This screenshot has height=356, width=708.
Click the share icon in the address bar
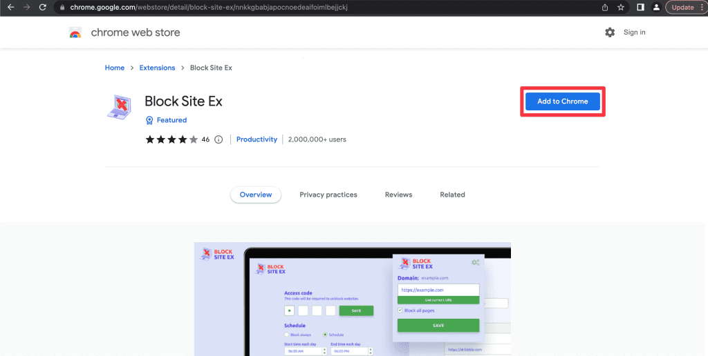(605, 8)
